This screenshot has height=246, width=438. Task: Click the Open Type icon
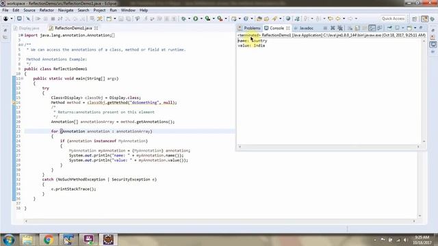[x=259, y=18]
